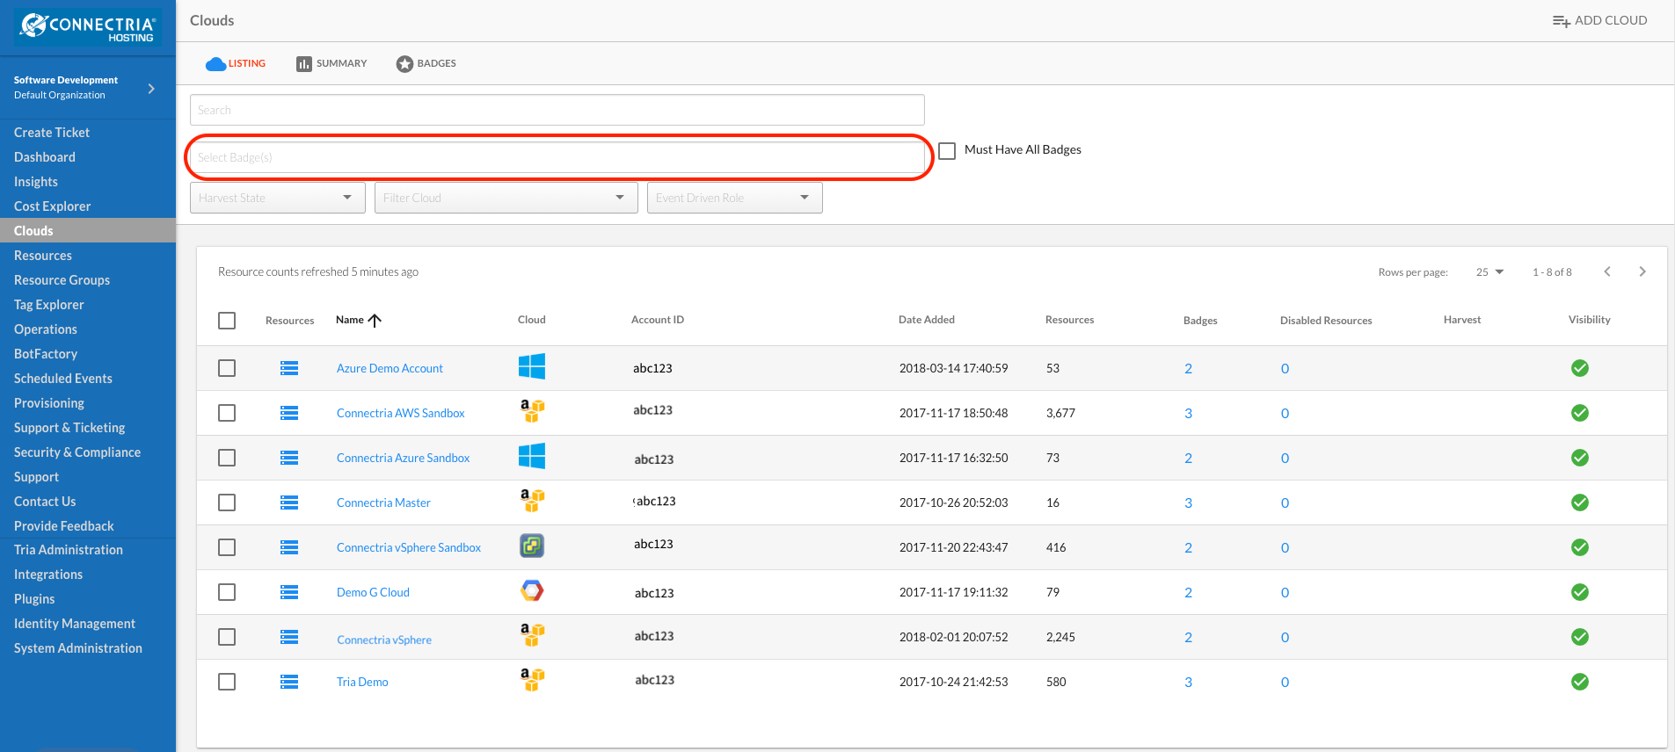Open the Event Driven Role dropdown
Screen dimensions: 1675x752
coord(735,198)
